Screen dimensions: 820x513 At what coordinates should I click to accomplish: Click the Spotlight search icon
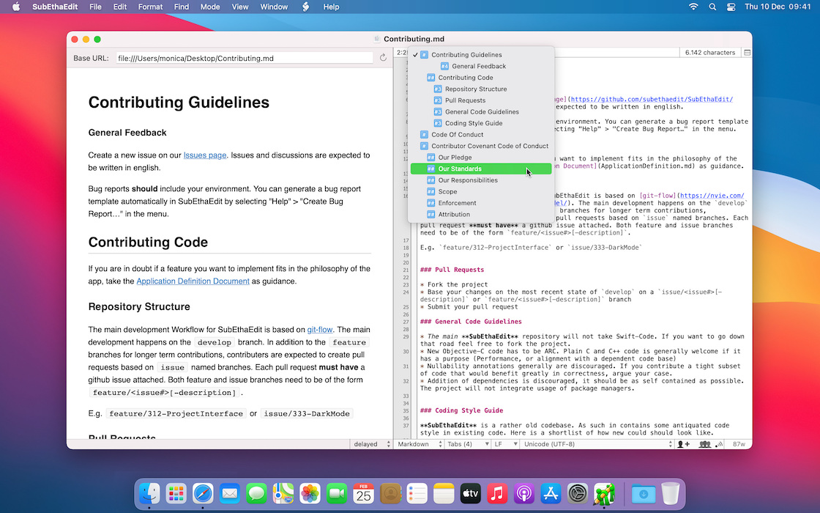click(x=712, y=7)
